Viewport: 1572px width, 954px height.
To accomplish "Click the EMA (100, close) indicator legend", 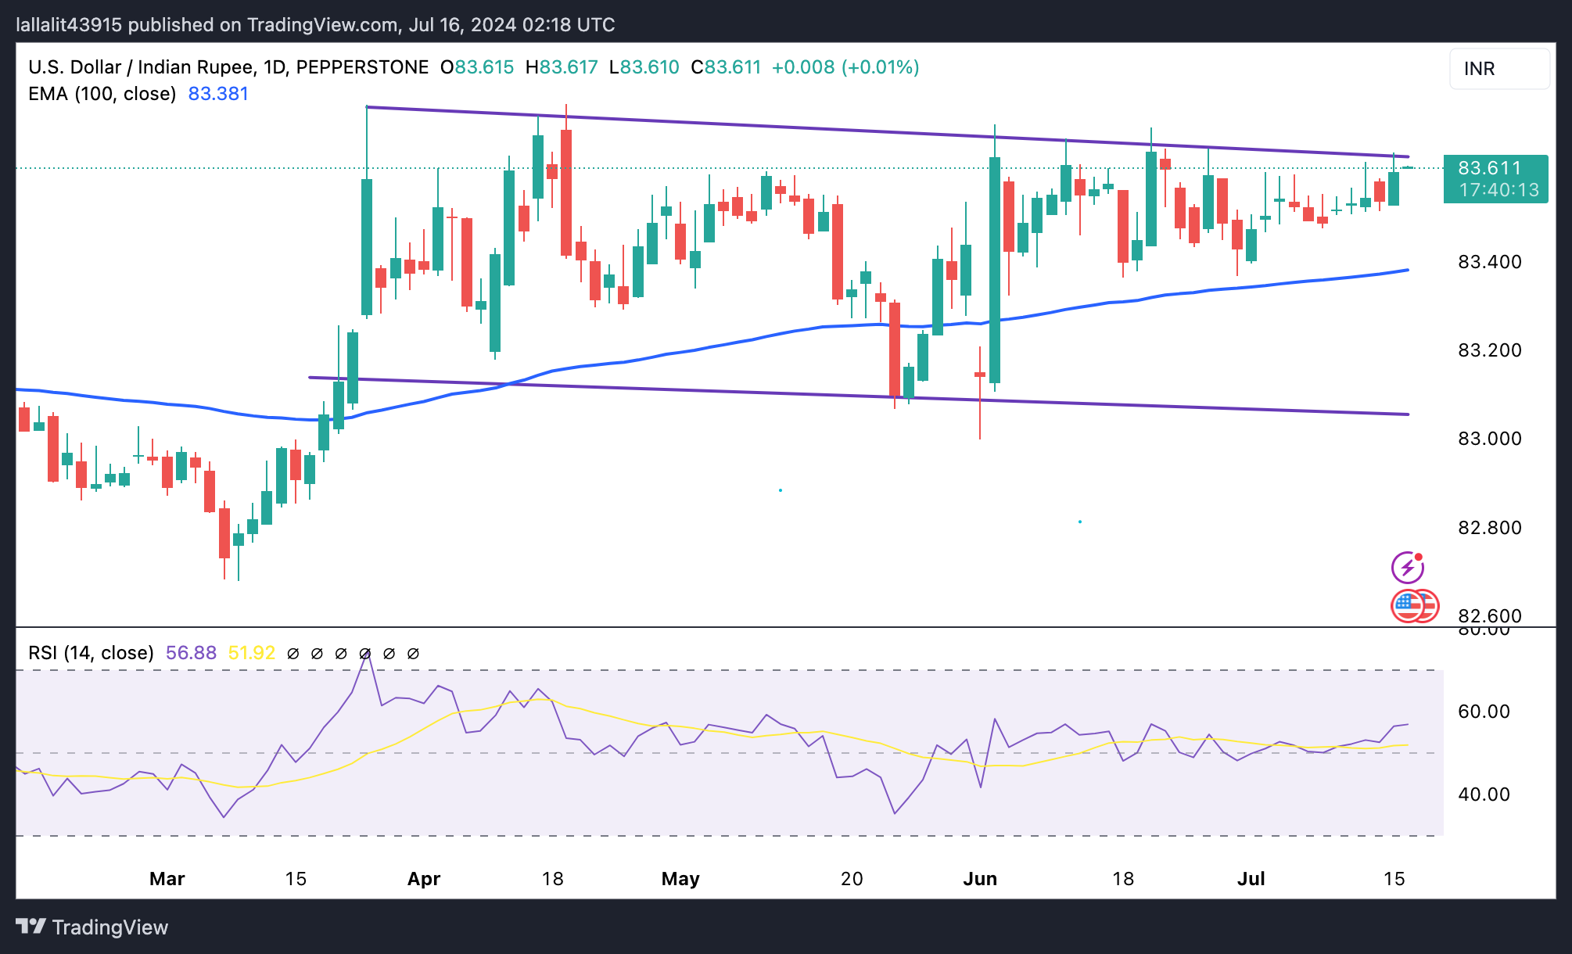I will 102,94.
